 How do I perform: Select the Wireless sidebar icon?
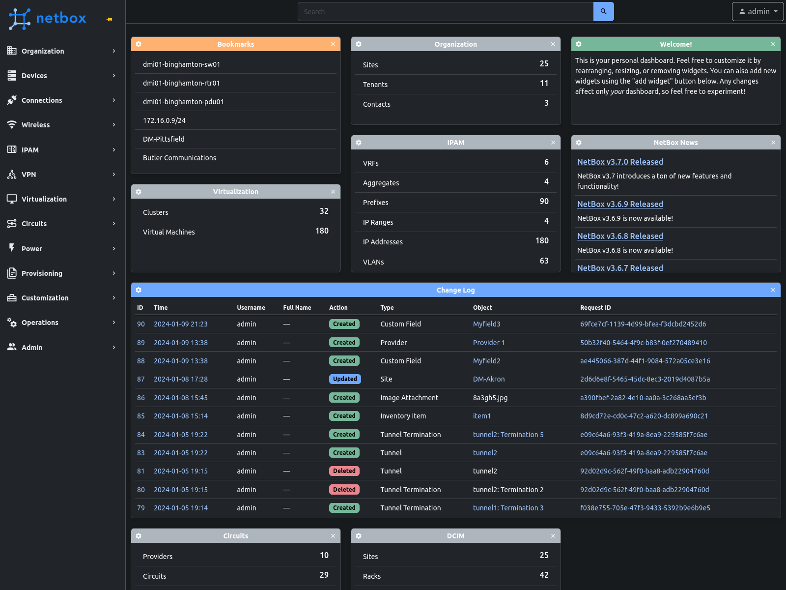(12, 125)
